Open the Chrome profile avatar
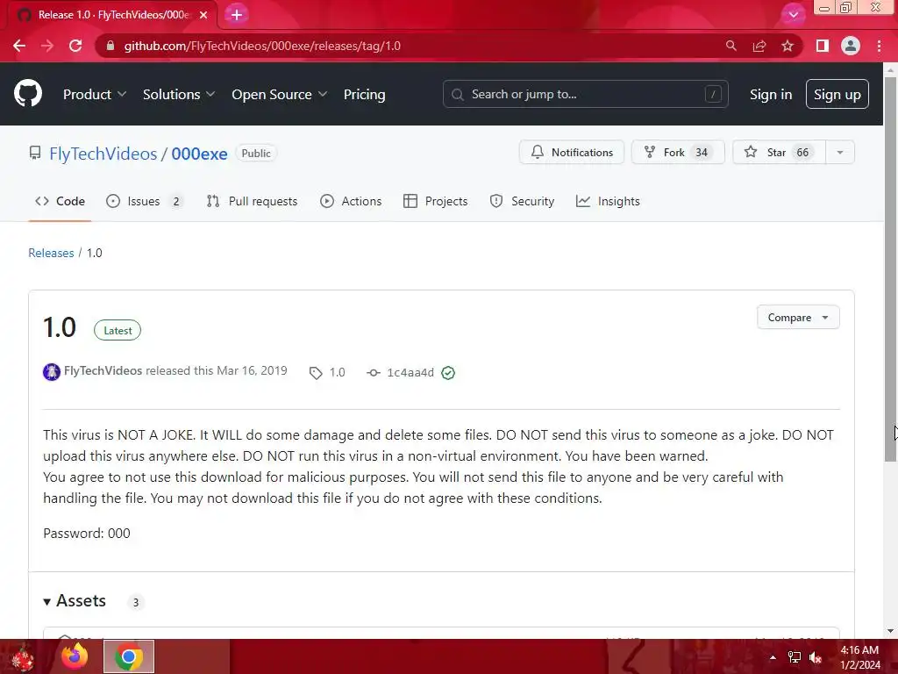Viewport: 898px width, 674px height. pos(851,46)
